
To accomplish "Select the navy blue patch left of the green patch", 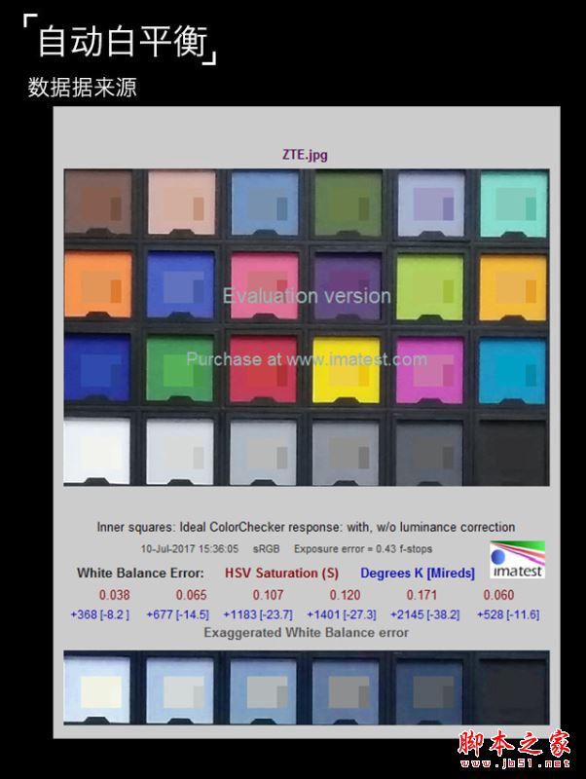I will [96, 367].
